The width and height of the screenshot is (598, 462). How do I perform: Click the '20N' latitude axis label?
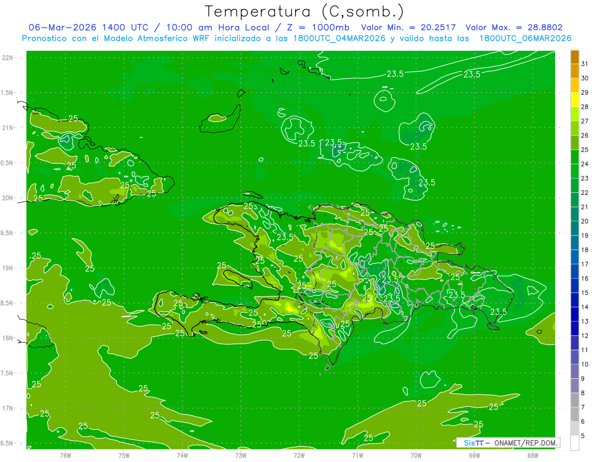(x=8, y=198)
